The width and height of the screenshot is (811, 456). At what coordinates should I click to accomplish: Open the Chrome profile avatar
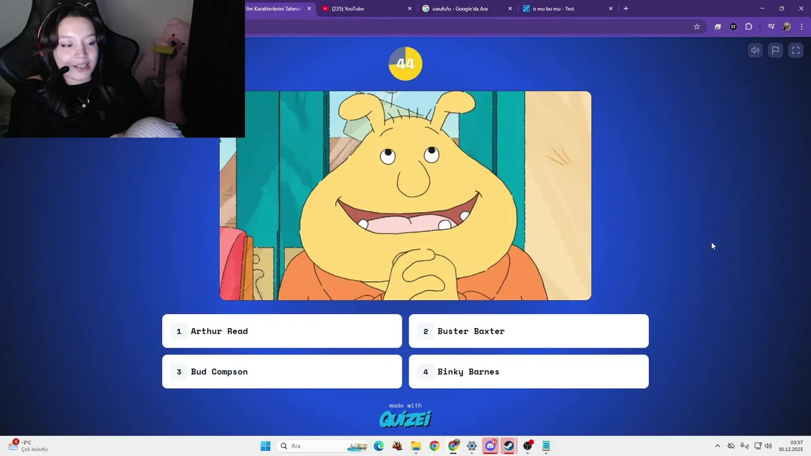tap(787, 27)
